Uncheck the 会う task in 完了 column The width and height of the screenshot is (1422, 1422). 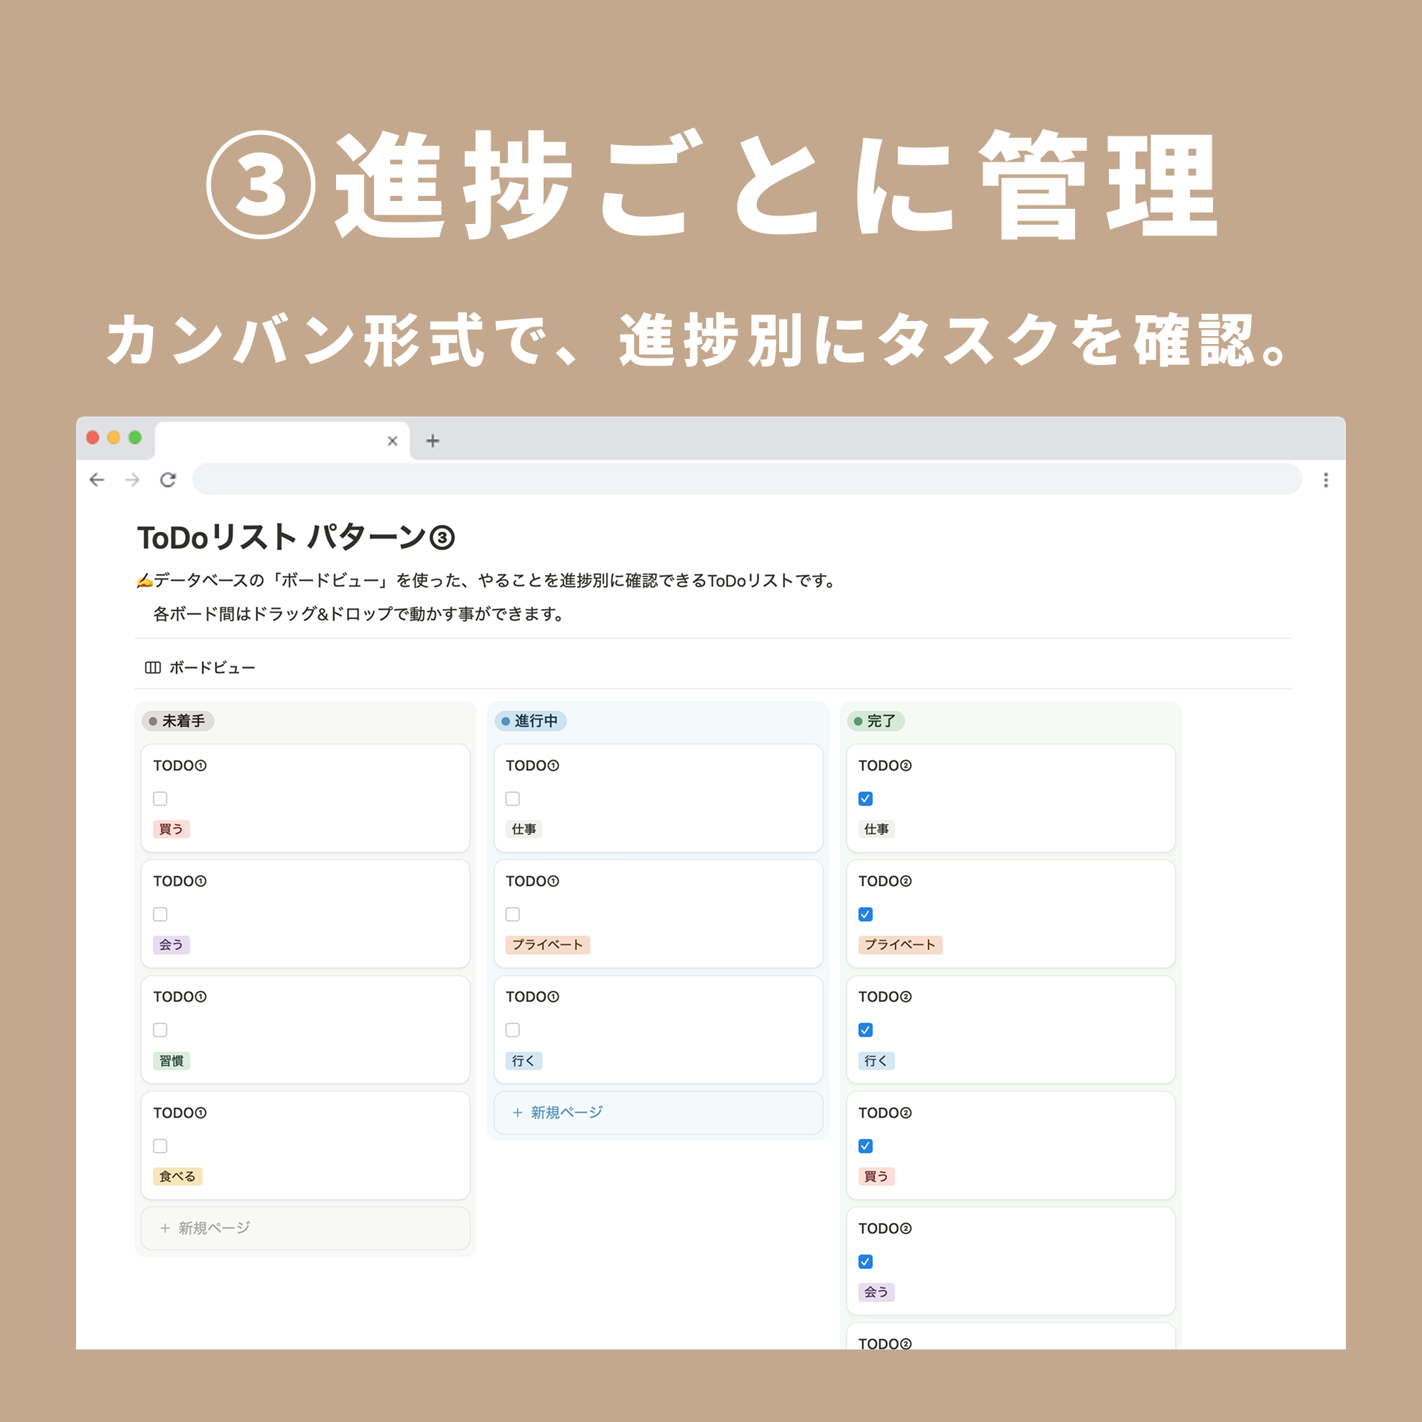(865, 1262)
